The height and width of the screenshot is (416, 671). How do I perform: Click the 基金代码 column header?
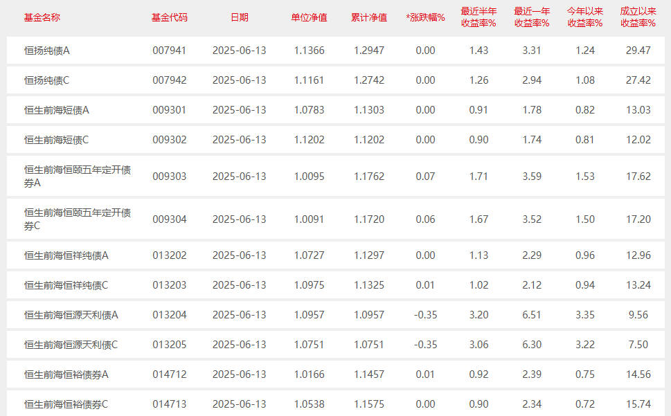coord(170,17)
